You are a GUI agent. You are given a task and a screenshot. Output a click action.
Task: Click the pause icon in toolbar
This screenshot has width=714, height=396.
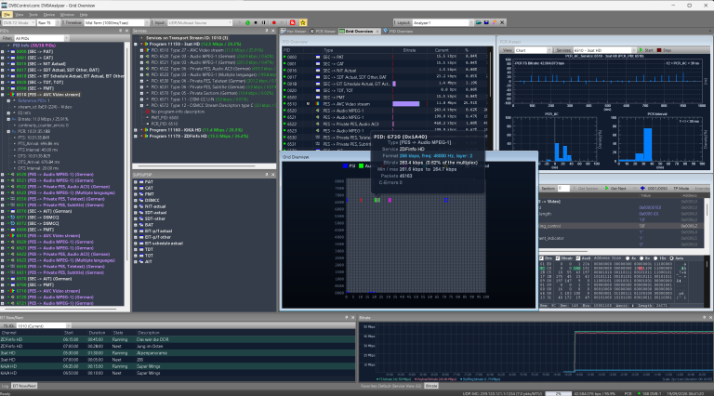click(x=264, y=22)
